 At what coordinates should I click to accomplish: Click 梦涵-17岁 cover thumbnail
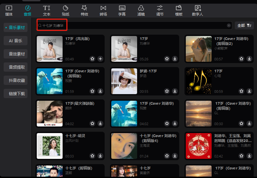(x=124, y=81)
